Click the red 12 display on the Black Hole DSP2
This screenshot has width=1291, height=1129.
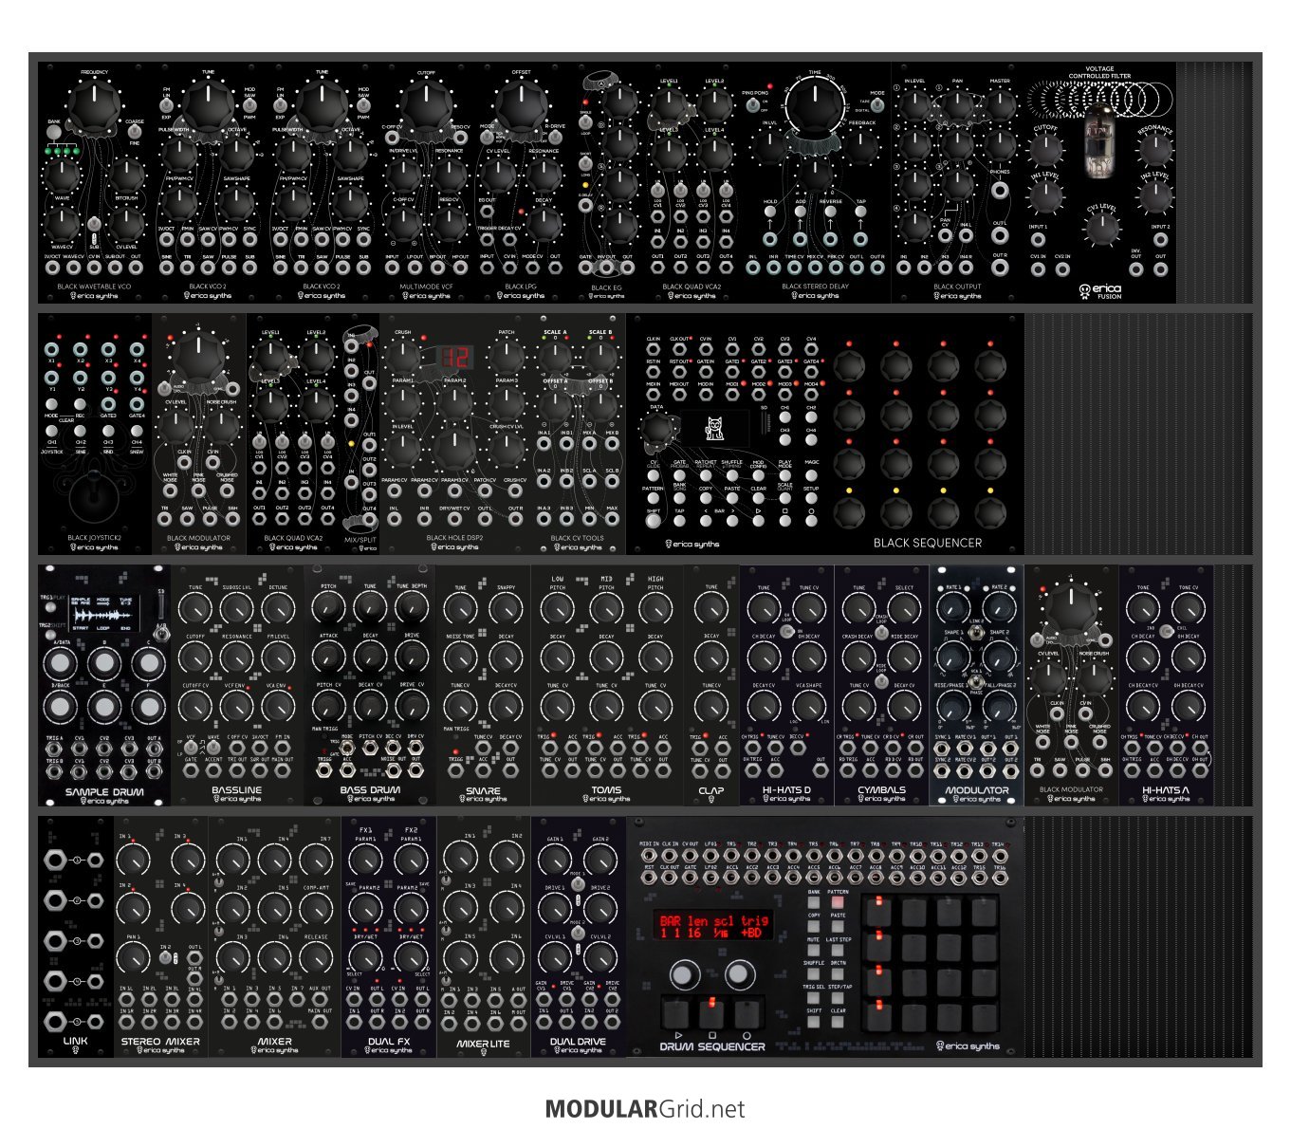click(454, 359)
